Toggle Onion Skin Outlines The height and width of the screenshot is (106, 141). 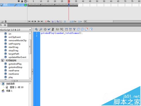click(55, 21)
